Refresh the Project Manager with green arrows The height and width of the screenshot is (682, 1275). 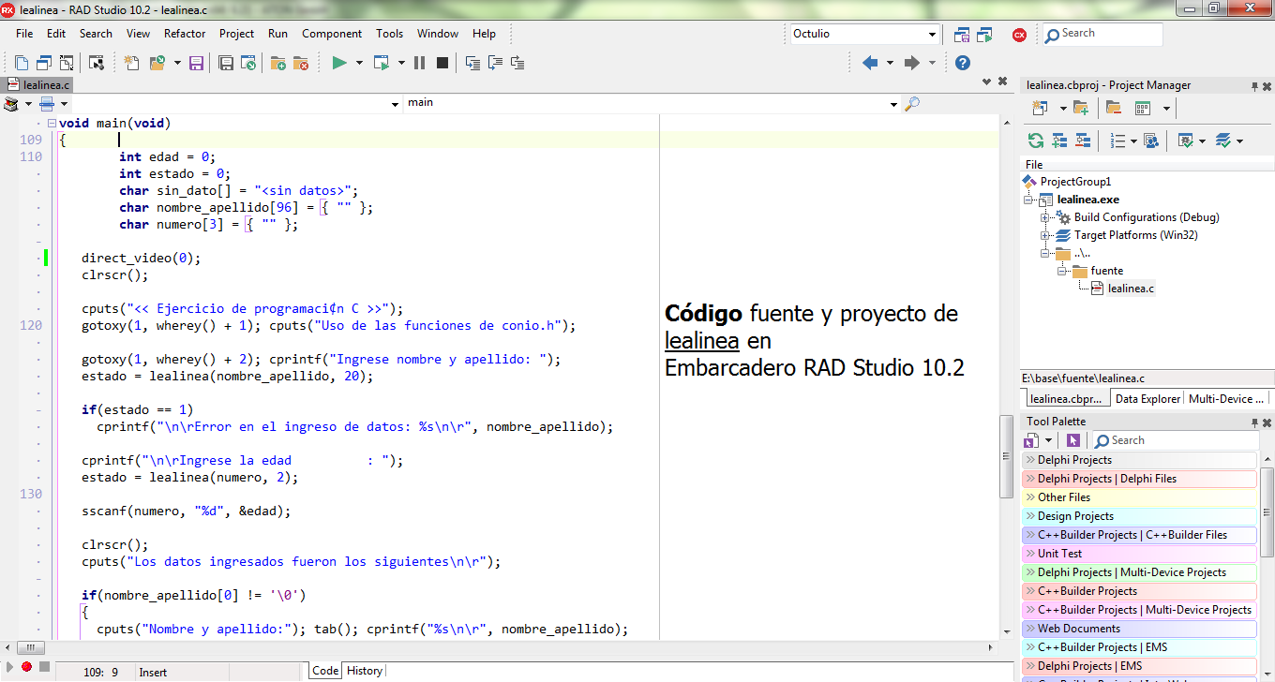[1036, 141]
